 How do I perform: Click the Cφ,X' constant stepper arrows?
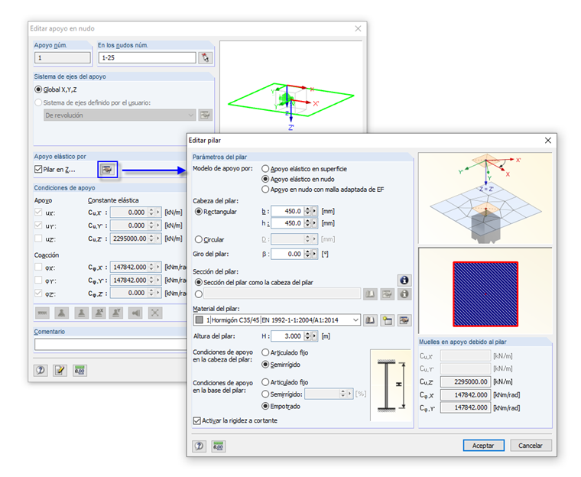pyautogui.click(x=151, y=267)
